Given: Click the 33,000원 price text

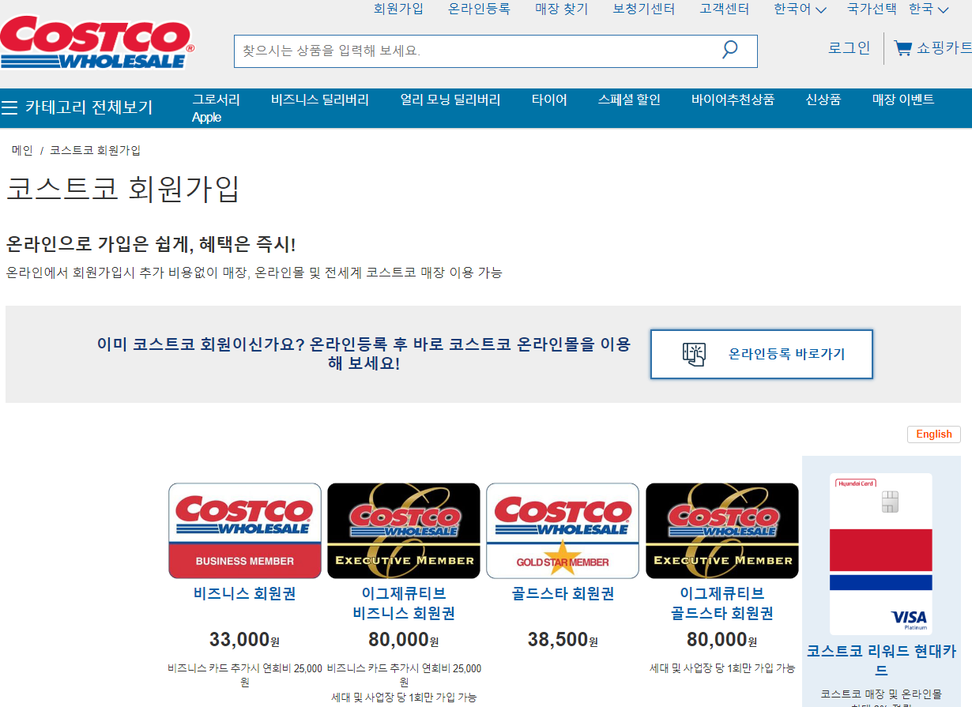Looking at the screenshot, I should click(x=245, y=640).
